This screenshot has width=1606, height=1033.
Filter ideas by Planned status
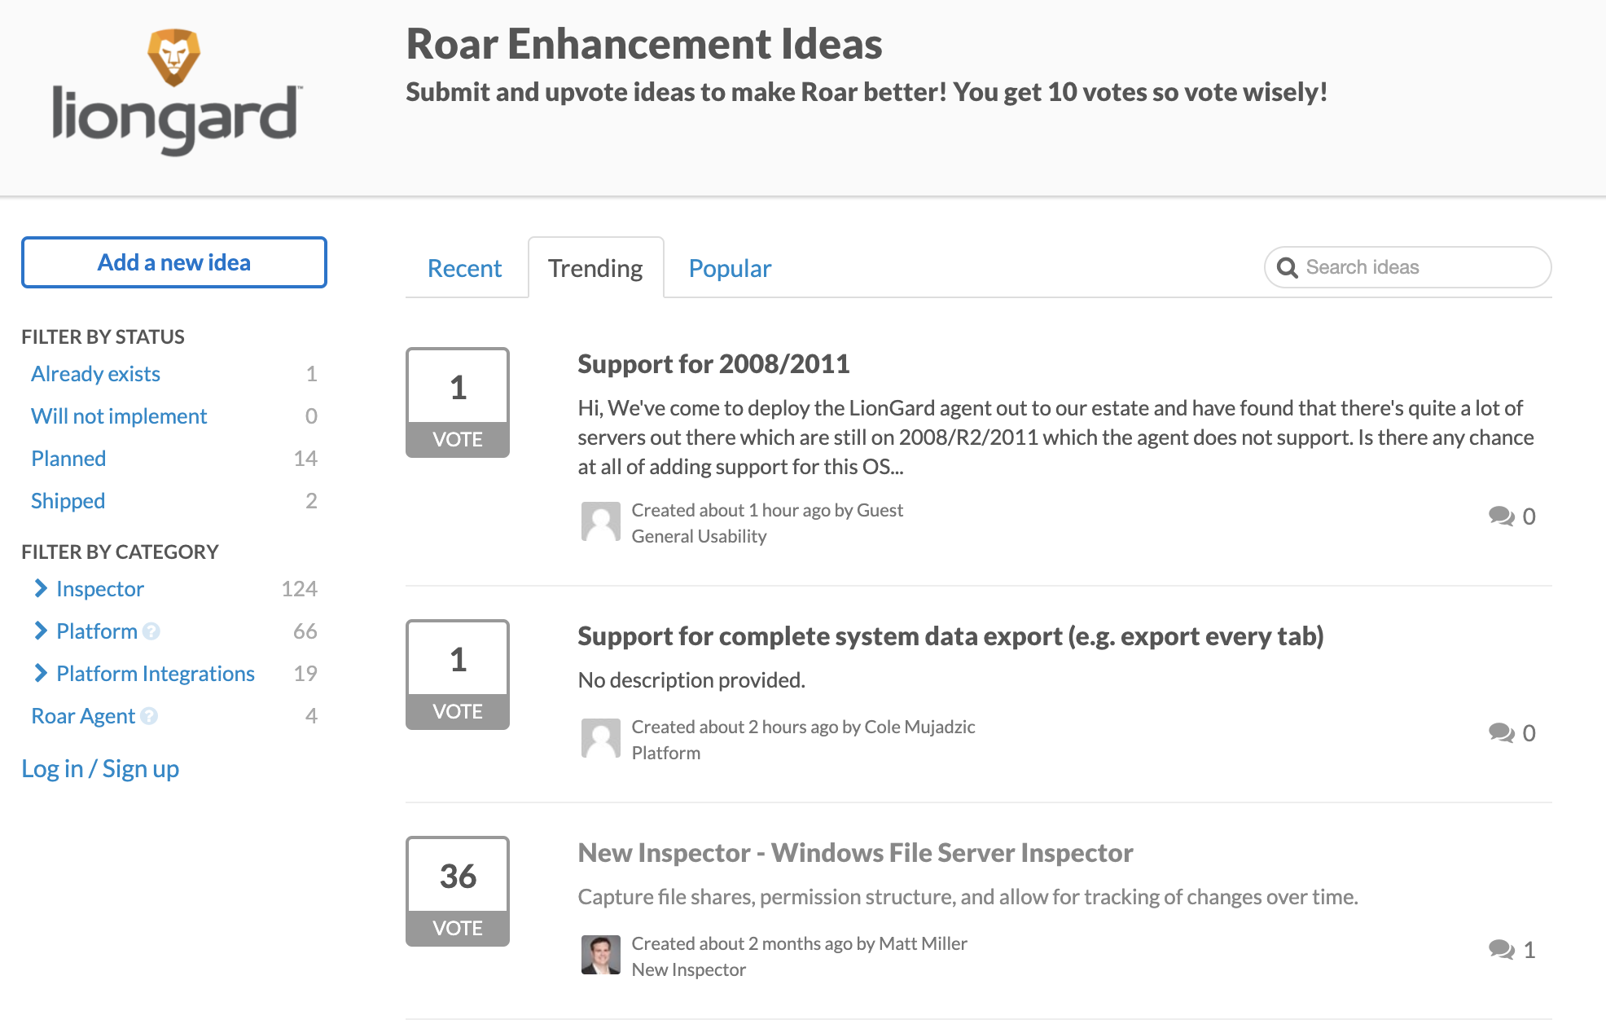pyautogui.click(x=68, y=459)
